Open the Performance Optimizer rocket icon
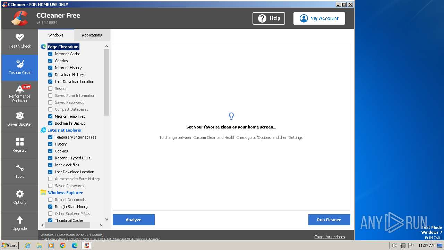 [20, 90]
